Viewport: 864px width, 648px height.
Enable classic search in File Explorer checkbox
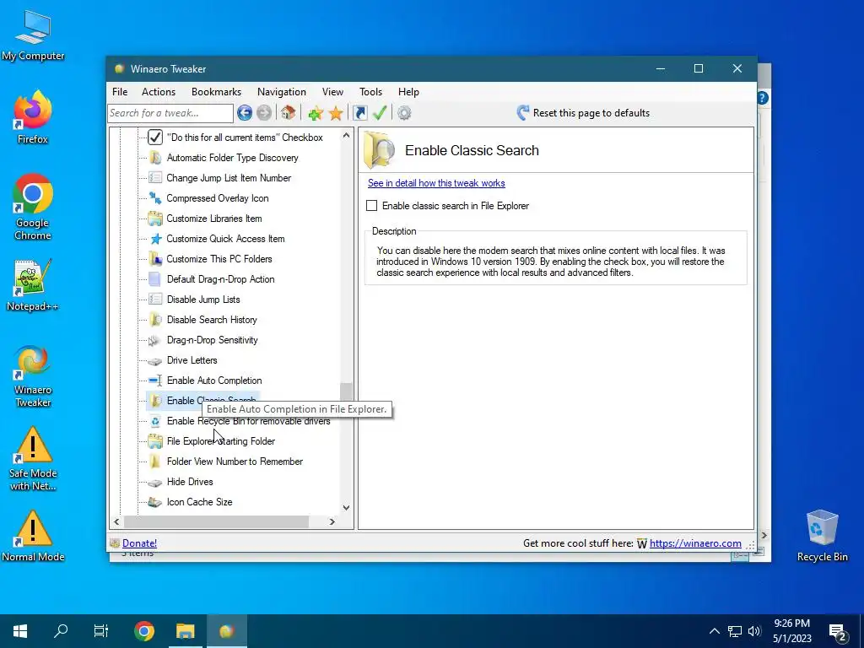click(x=372, y=206)
